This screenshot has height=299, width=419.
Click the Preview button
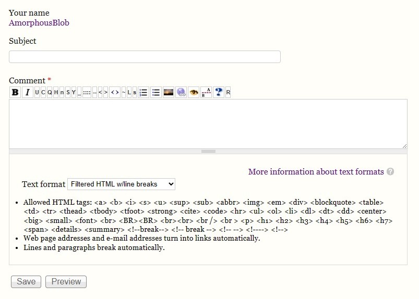tap(66, 281)
